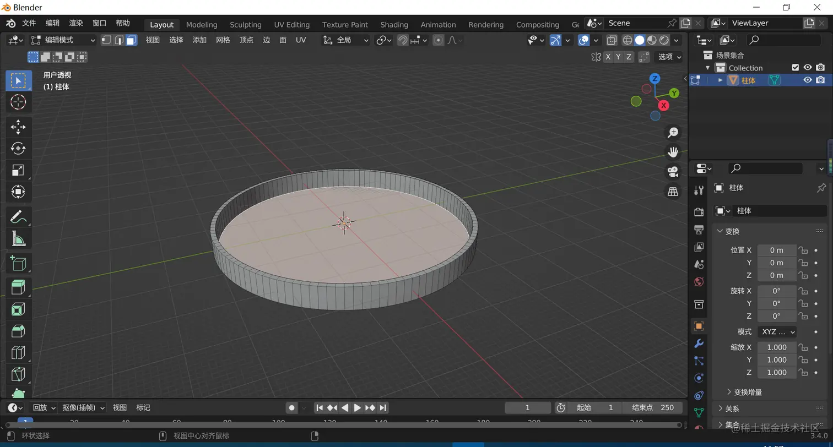Toggle X-ray view
833x447 pixels.
[x=612, y=40]
